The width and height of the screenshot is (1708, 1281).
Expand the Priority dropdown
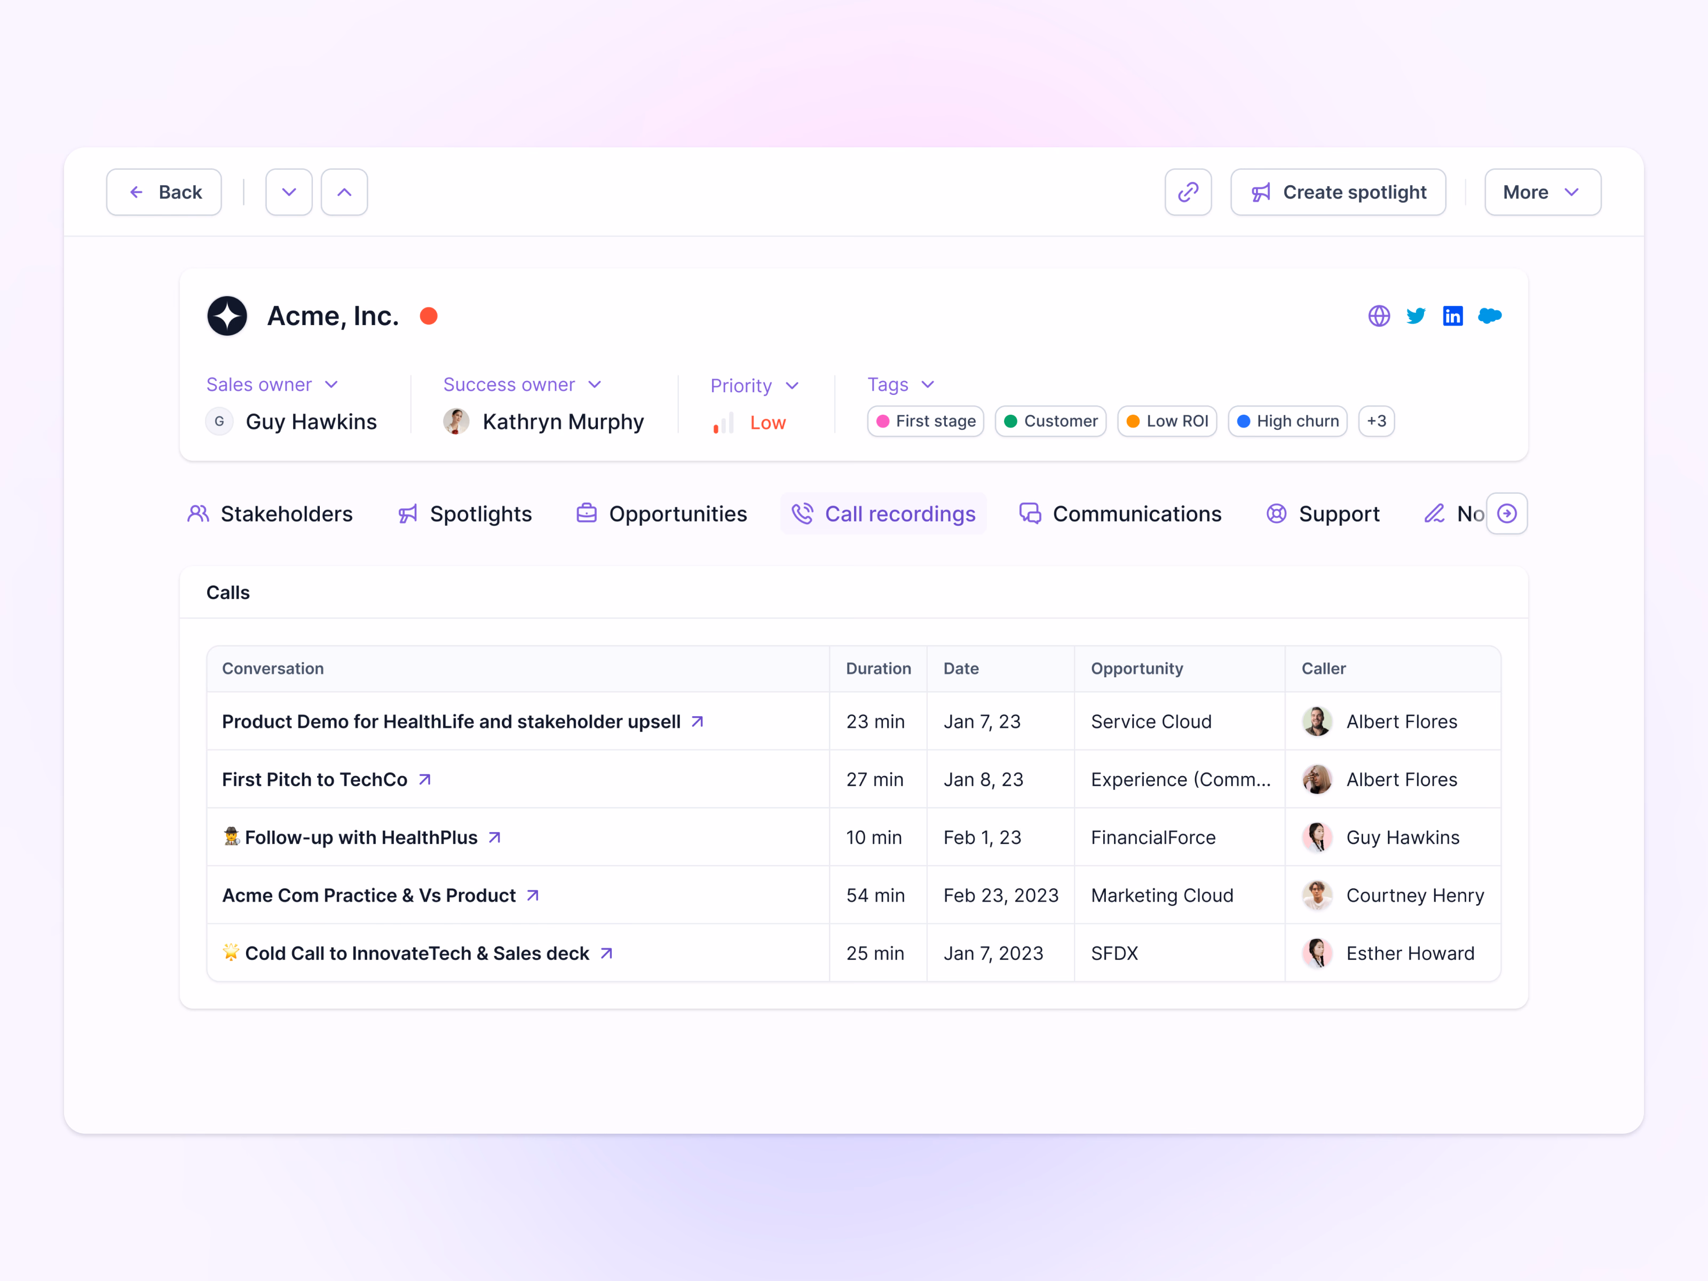pyautogui.click(x=754, y=385)
